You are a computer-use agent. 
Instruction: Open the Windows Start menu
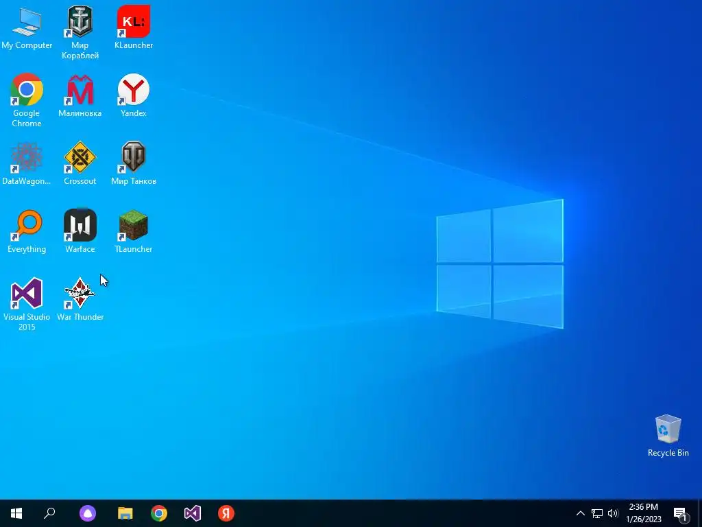pos(16,513)
